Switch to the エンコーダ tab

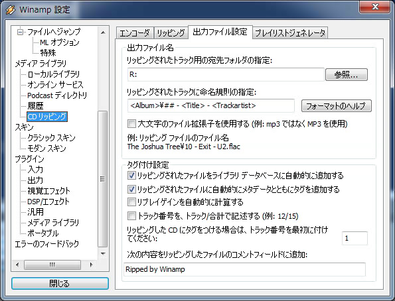[135, 33]
